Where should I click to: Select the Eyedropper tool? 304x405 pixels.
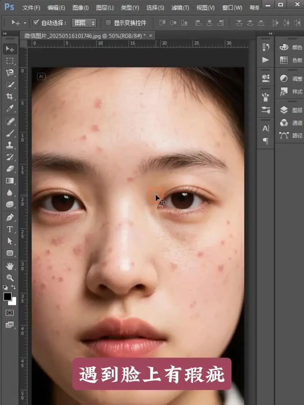pyautogui.click(x=10, y=108)
